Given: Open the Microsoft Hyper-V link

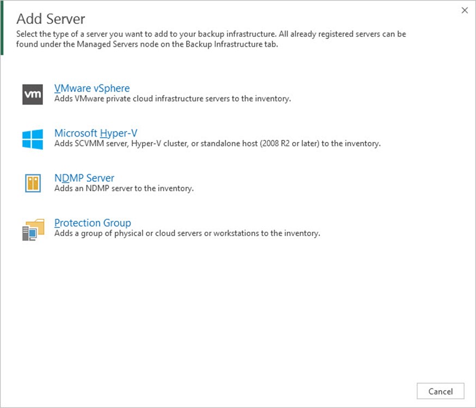Looking at the screenshot, I should coord(96,133).
